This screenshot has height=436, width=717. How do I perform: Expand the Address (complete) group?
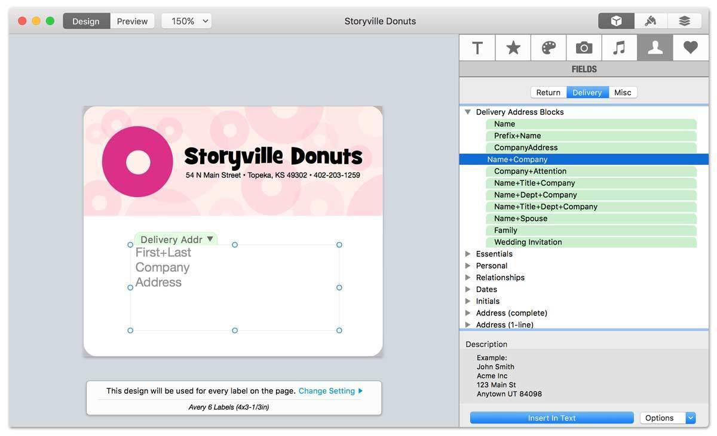pos(468,313)
